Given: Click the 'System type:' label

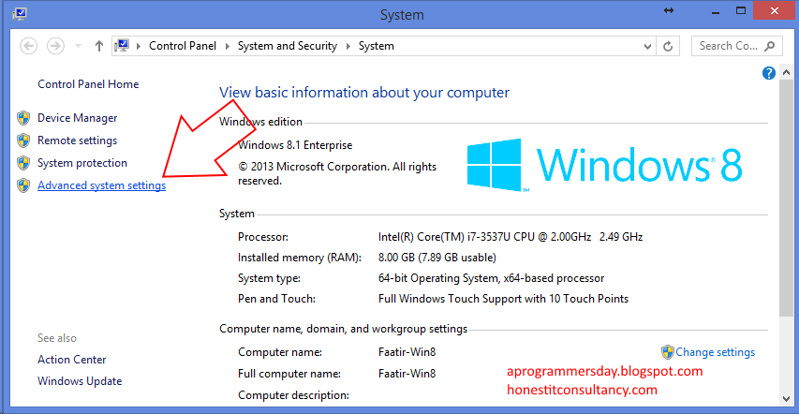Looking at the screenshot, I should [269, 278].
